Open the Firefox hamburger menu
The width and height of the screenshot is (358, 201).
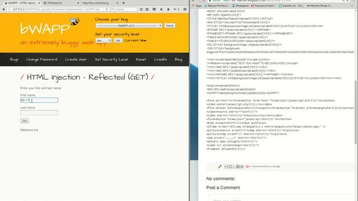coord(185,9)
